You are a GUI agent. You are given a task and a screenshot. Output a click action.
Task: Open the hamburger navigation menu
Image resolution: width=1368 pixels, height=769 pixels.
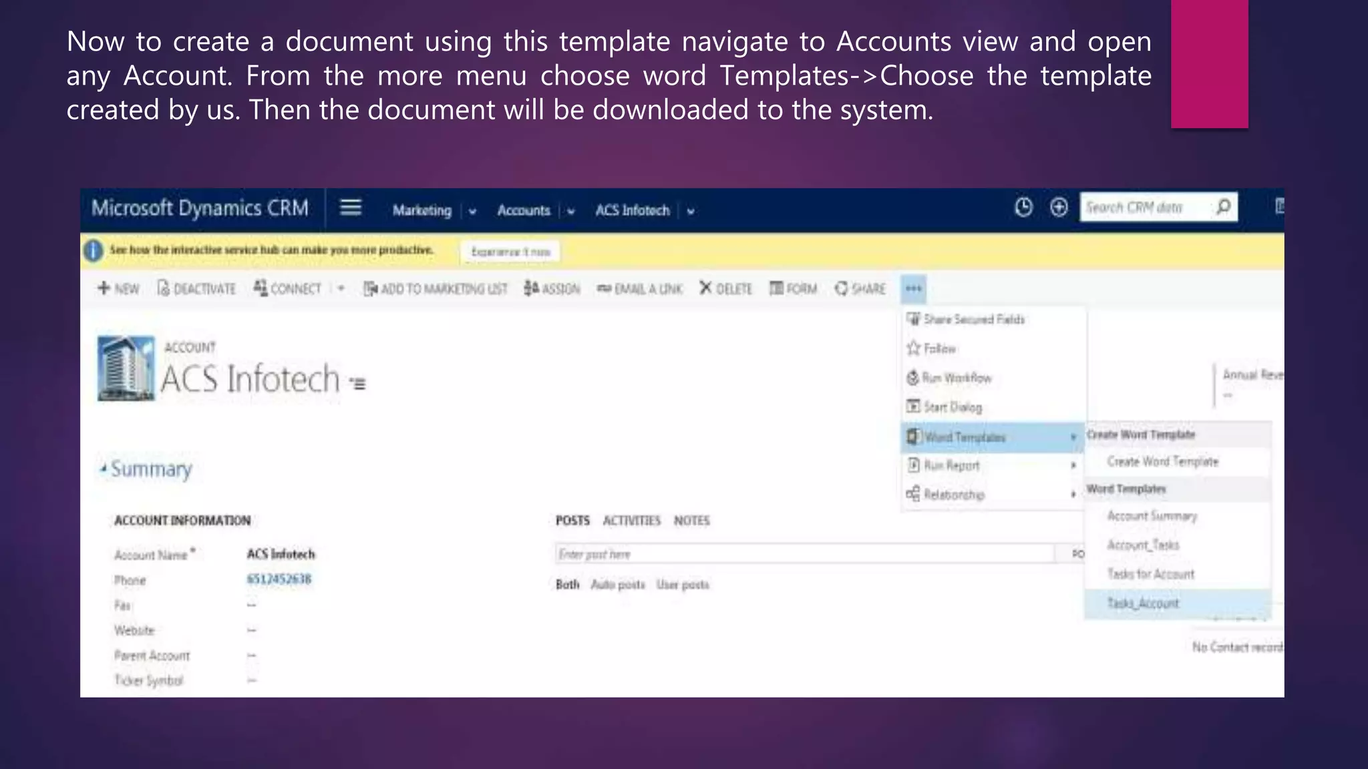pos(351,208)
